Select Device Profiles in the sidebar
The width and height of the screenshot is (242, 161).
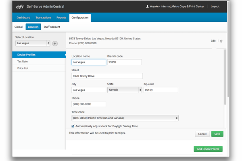(39, 55)
